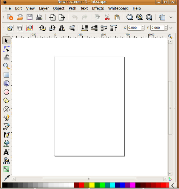Choose the Ellipse circle tool
This screenshot has height=189, width=179.
6,92
